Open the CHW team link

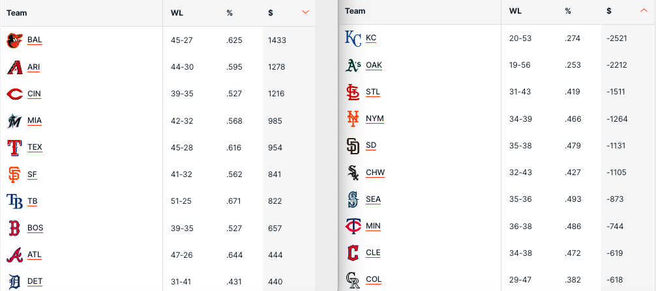click(375, 173)
